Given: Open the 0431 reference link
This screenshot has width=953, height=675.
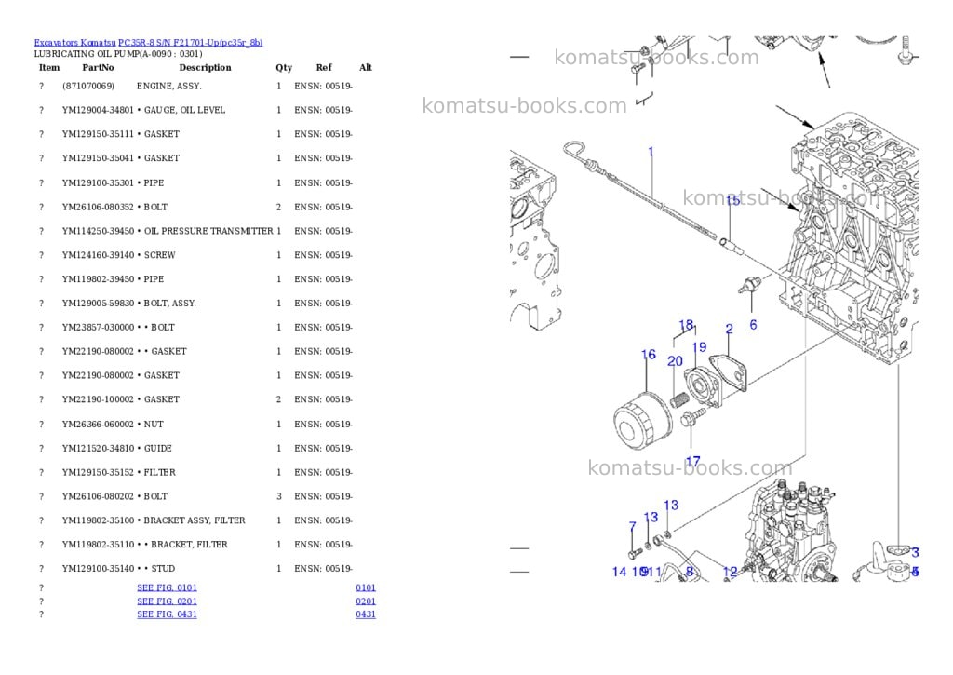Looking at the screenshot, I should click(x=366, y=614).
